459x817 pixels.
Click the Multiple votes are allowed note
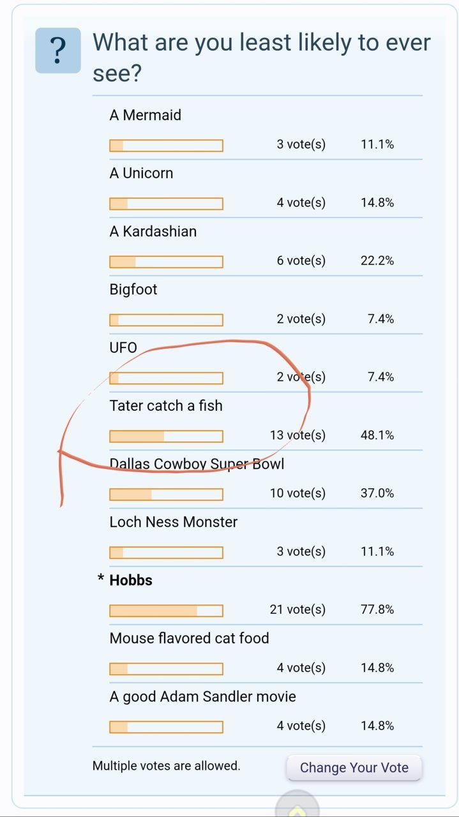point(167,765)
